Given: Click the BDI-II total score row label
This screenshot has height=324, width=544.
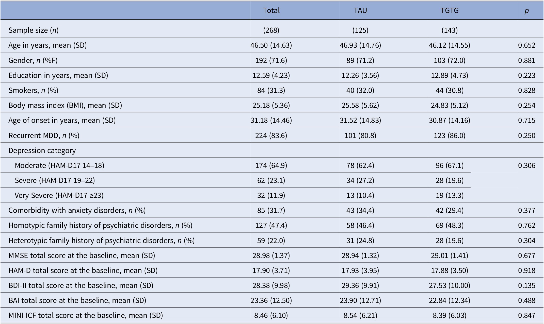Looking at the screenshot, I should (x=81, y=285).
